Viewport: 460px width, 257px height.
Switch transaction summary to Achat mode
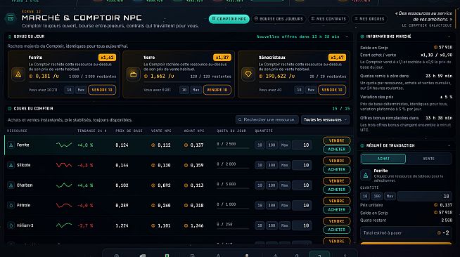[383, 159]
